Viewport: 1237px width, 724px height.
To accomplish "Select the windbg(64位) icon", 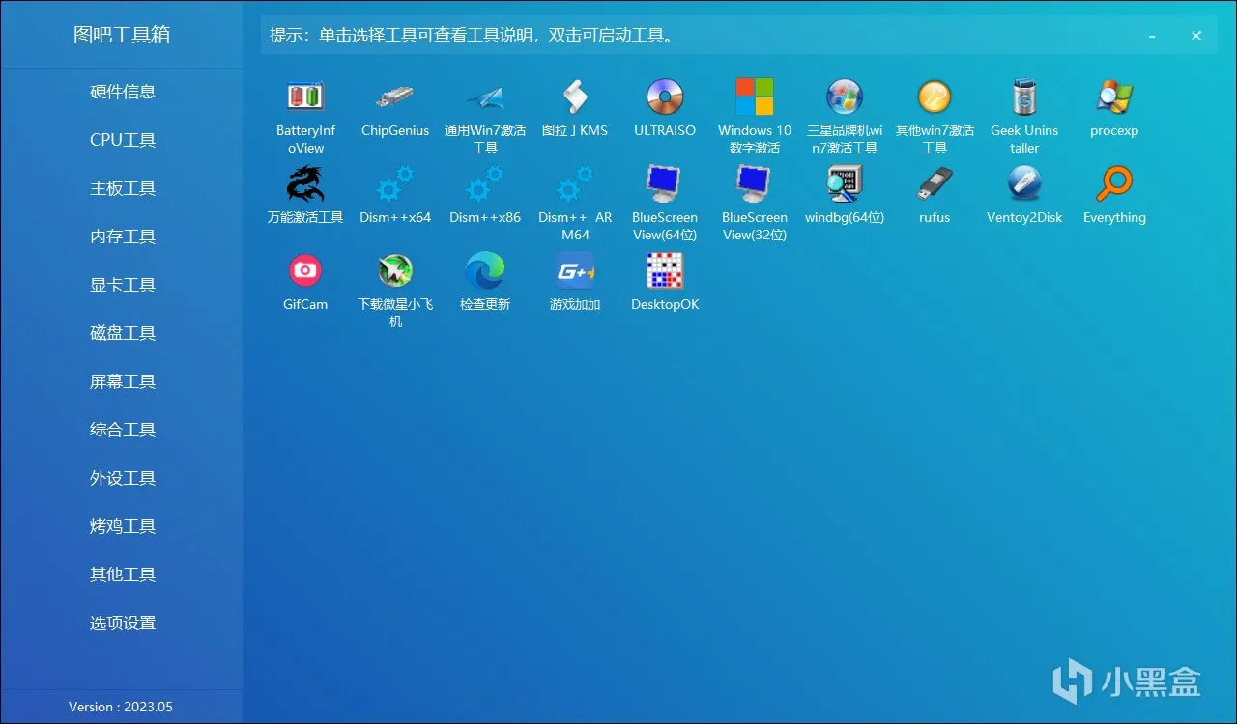I will pyautogui.click(x=845, y=183).
